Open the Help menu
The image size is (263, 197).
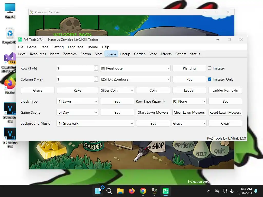tap(106, 47)
